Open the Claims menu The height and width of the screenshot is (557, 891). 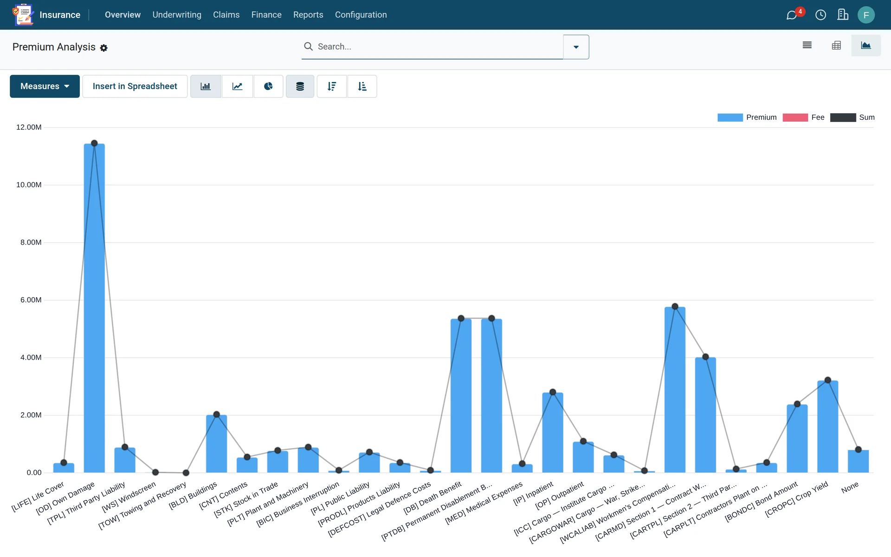226,15
